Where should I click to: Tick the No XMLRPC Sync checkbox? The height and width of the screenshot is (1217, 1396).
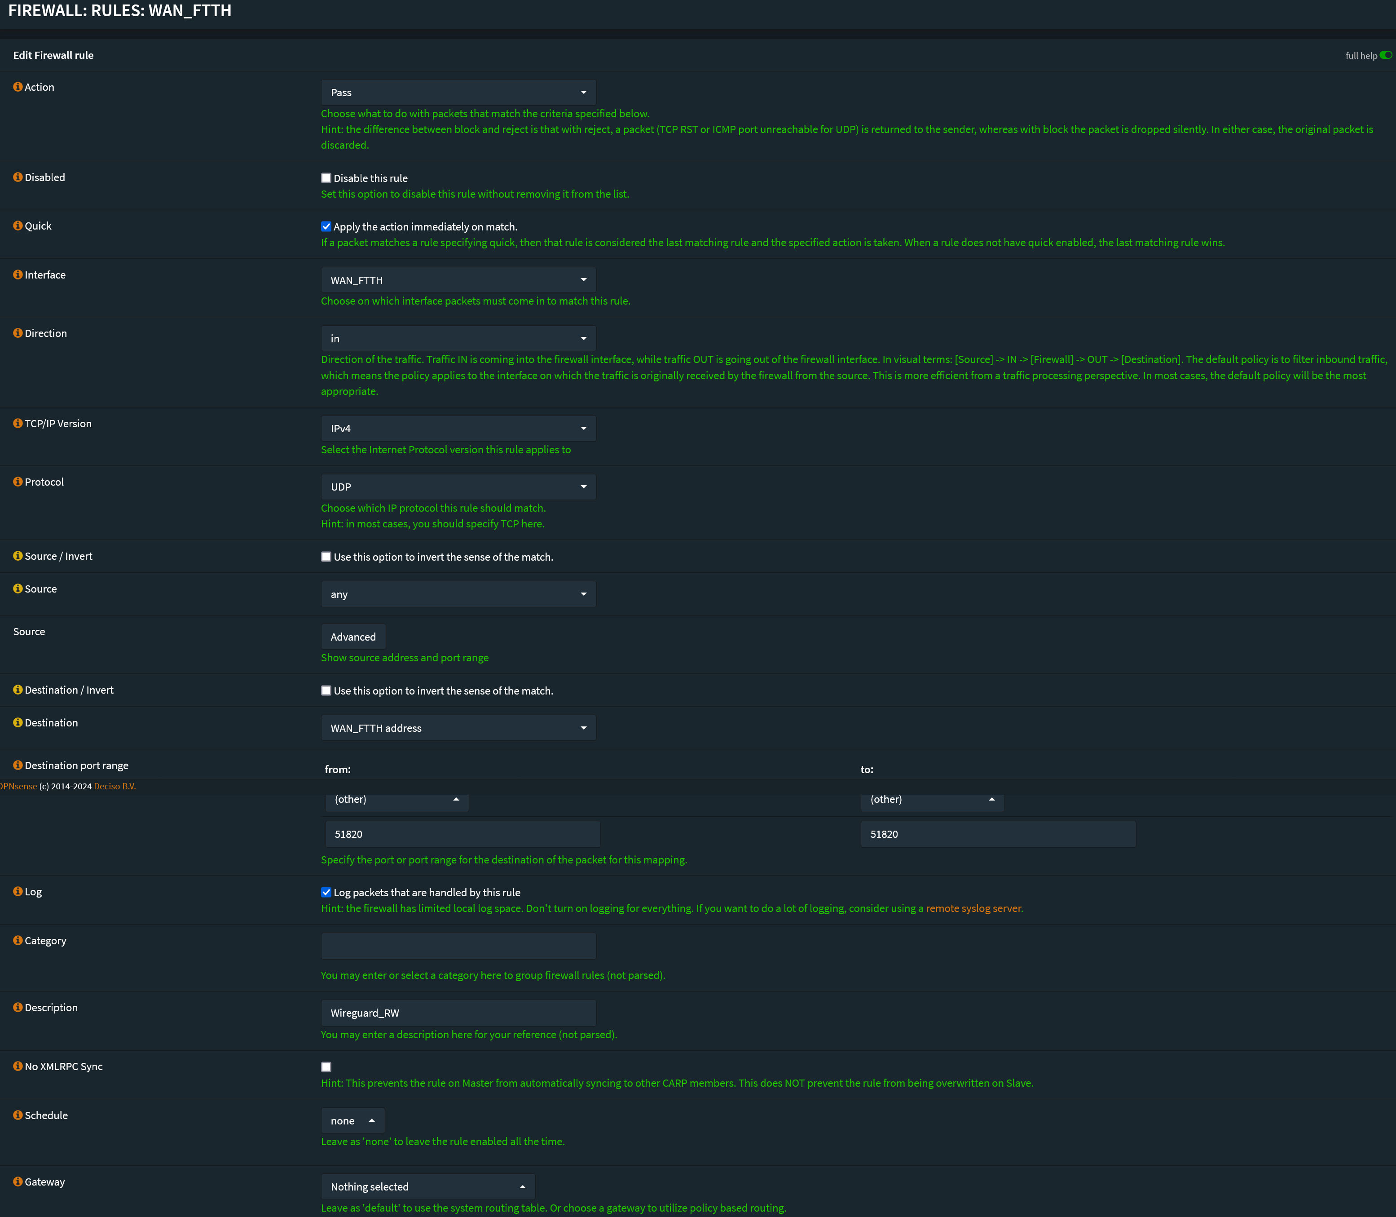tap(326, 1067)
